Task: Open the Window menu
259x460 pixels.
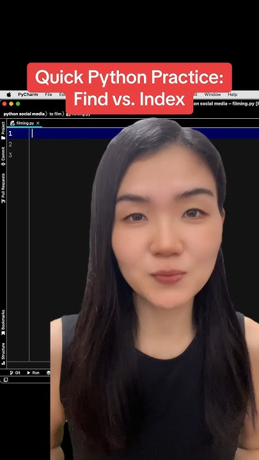Action: click(x=212, y=95)
